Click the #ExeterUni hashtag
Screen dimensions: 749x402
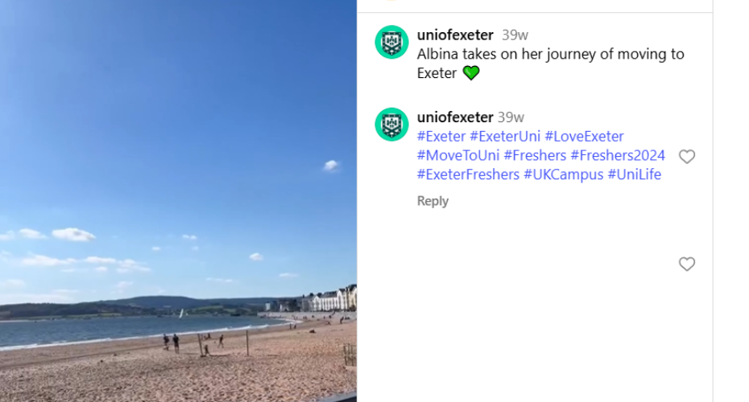[505, 137]
